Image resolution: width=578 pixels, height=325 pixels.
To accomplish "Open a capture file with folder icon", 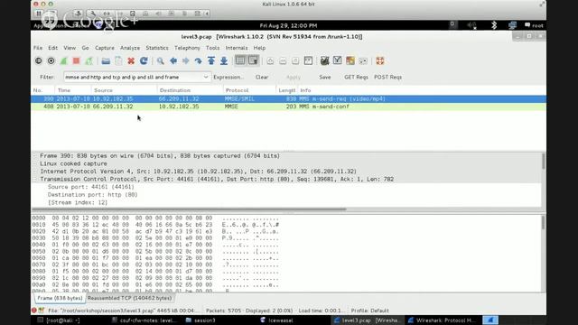I will (x=106, y=60).
